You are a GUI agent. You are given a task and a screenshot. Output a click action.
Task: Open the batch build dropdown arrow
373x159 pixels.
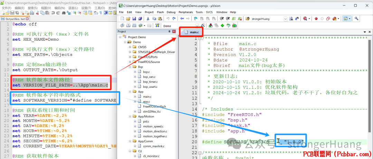coord(144,25)
